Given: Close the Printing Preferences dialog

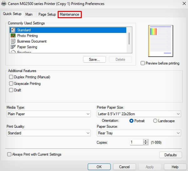Looking at the screenshot, I should tap(184, 3).
